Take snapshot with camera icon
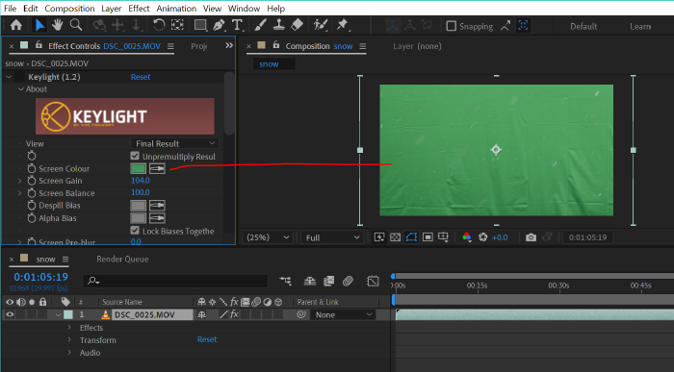674x372 pixels. coord(531,237)
